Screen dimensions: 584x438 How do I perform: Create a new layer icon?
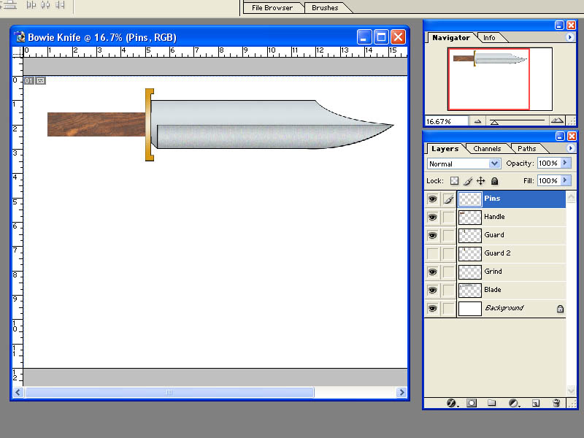536,403
